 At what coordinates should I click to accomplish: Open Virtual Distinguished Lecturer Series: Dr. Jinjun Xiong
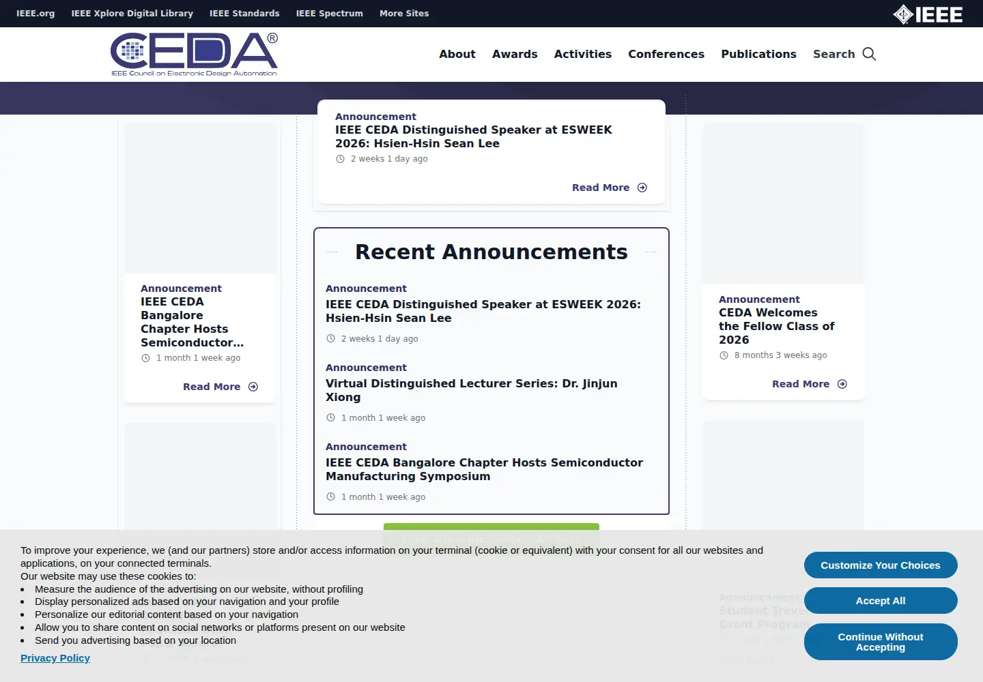[472, 390]
